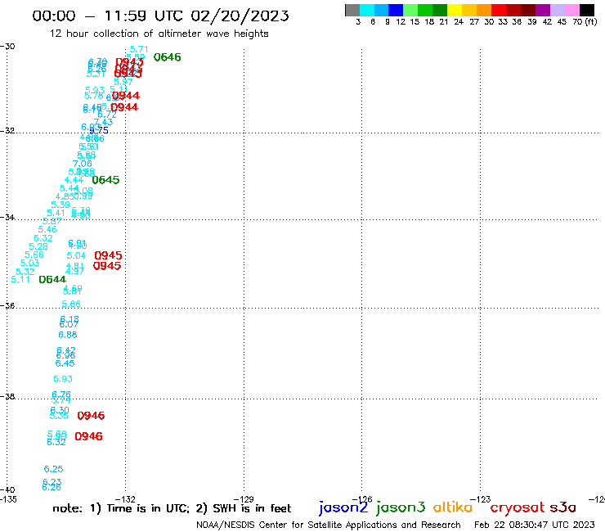Select the wave height value '5.11' near 0644
Image resolution: width=605 pixels, height=532 pixels.
20,279
